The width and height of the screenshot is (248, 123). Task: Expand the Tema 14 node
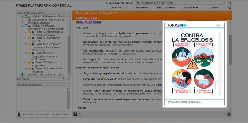pos(26,38)
